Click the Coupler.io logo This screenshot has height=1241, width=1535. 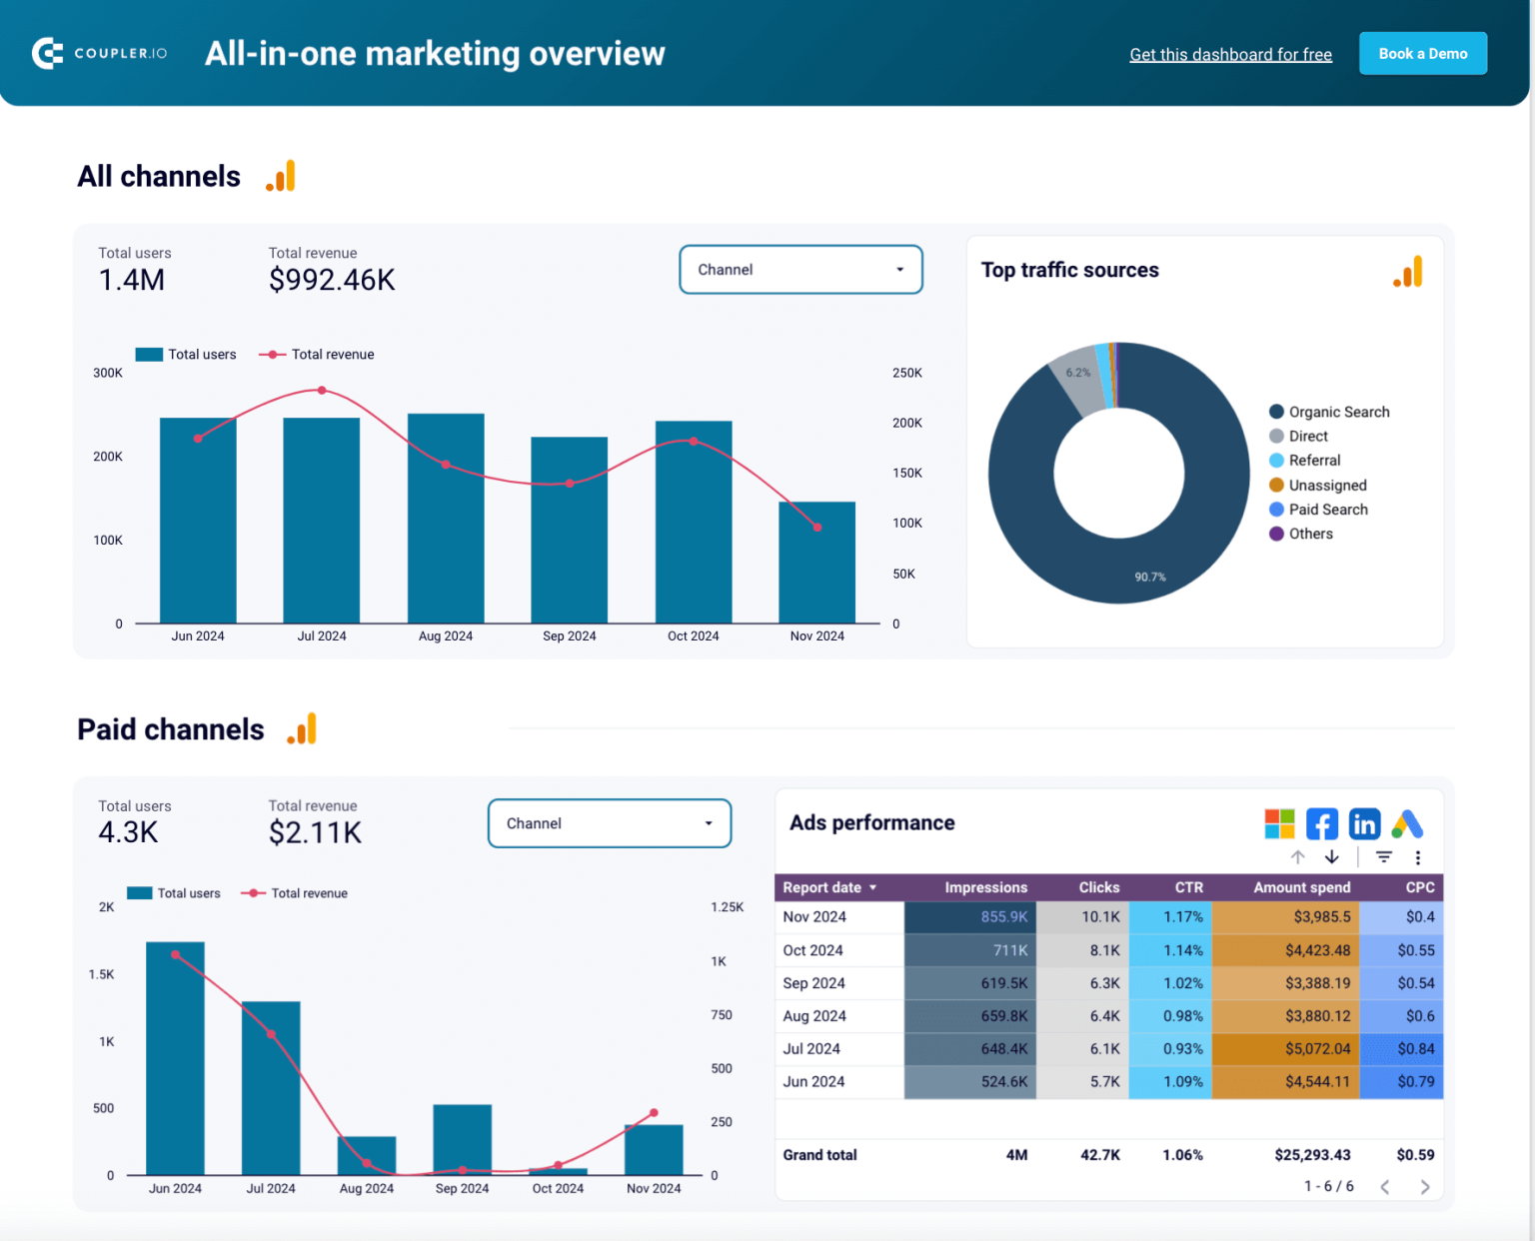tap(97, 53)
